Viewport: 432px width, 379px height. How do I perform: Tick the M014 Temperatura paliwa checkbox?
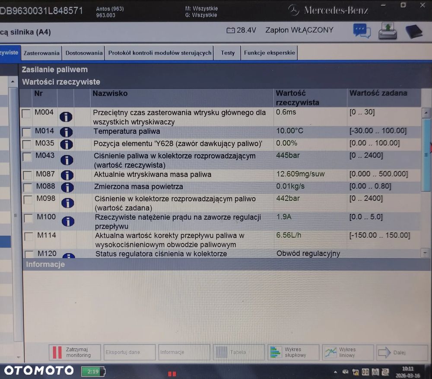(x=26, y=132)
